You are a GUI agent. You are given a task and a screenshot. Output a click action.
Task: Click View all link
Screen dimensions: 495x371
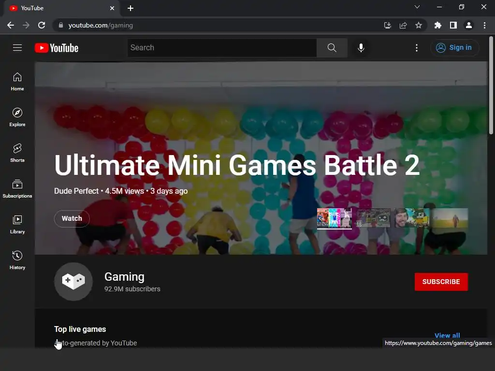click(x=447, y=335)
